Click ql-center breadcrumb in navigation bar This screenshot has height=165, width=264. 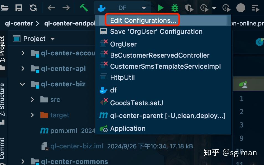tap(19, 23)
